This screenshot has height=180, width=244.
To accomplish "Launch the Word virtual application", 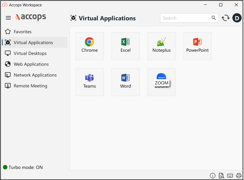I will (x=125, y=82).
